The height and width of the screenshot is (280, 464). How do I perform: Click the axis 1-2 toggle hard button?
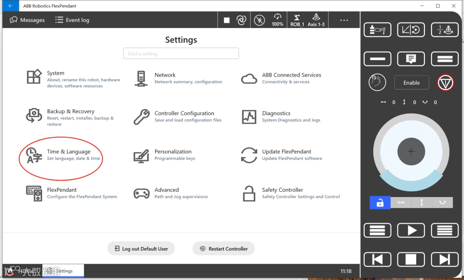(445, 30)
